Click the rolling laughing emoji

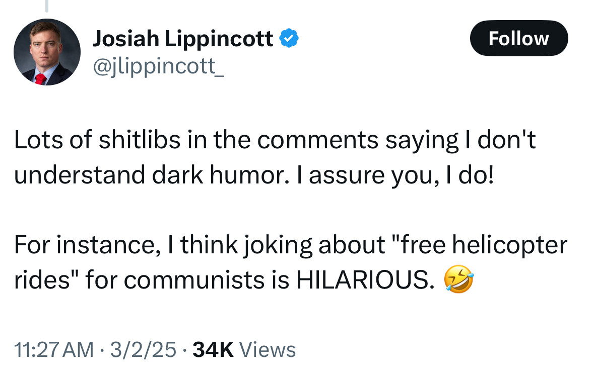click(x=458, y=279)
